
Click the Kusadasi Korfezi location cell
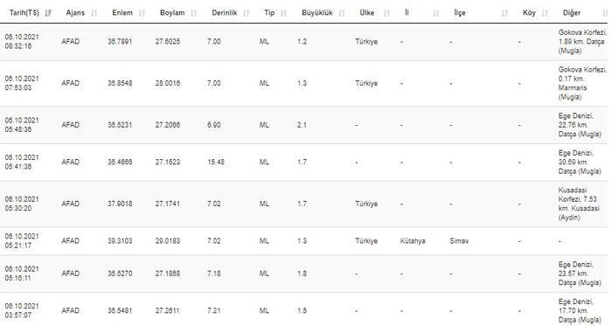579,204
